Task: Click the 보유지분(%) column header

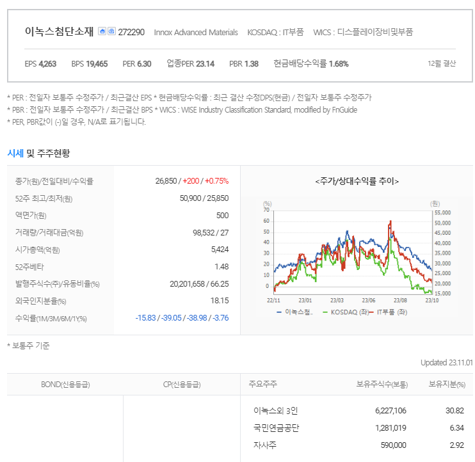Action: (x=447, y=385)
